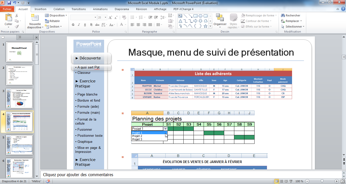The image size is (346, 184).
Task: Click Projet 2 in the dropdown list
Action: 149,136
